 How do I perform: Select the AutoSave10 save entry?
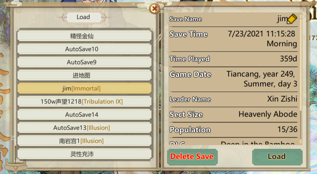(x=84, y=49)
